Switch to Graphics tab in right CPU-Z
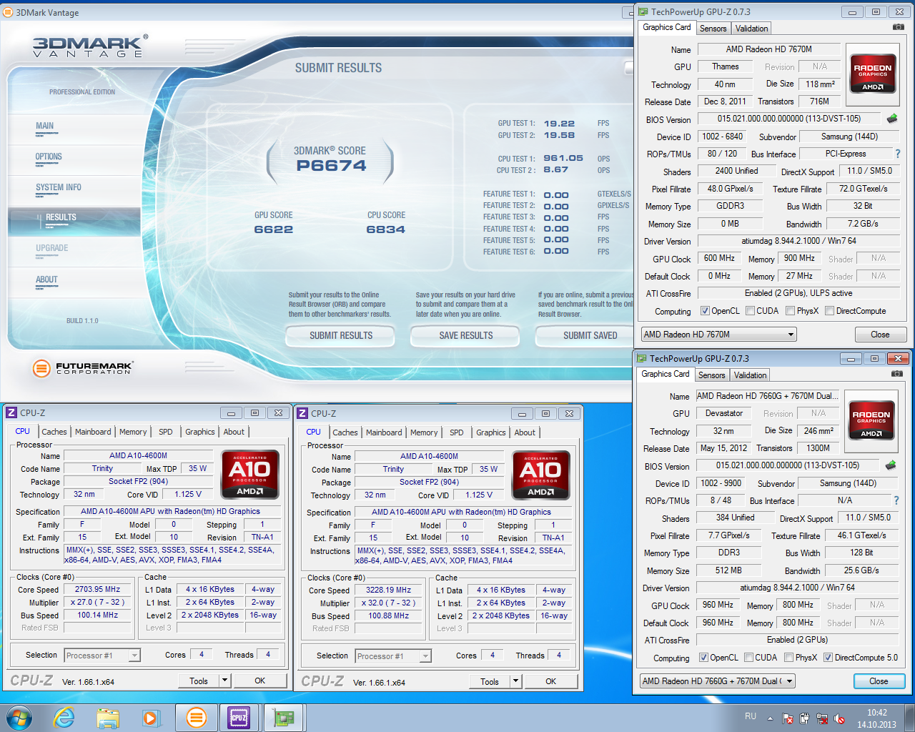The width and height of the screenshot is (915, 732). point(491,432)
